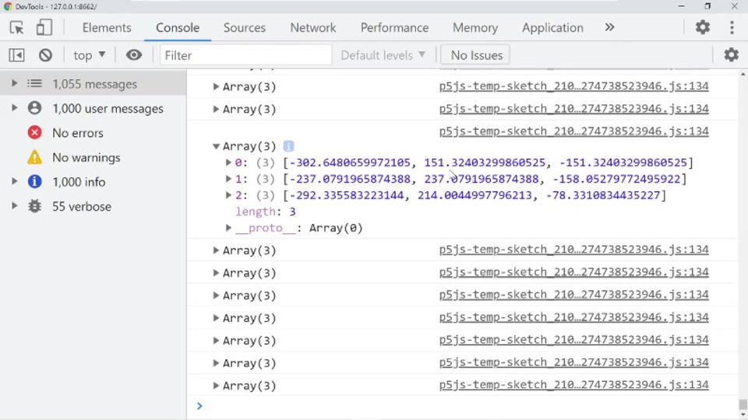Expand the __proto__: Array(0) entry
Screen dimensions: 748x420
(x=228, y=228)
